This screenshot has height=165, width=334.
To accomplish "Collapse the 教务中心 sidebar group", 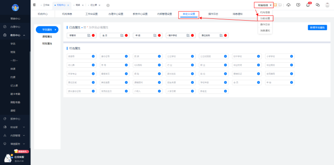I will pos(24,35).
